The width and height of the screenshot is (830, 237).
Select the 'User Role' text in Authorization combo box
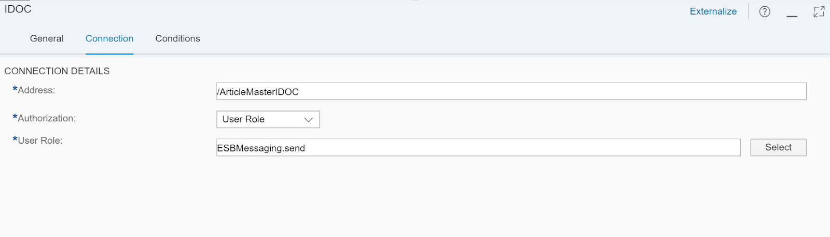[243, 119]
